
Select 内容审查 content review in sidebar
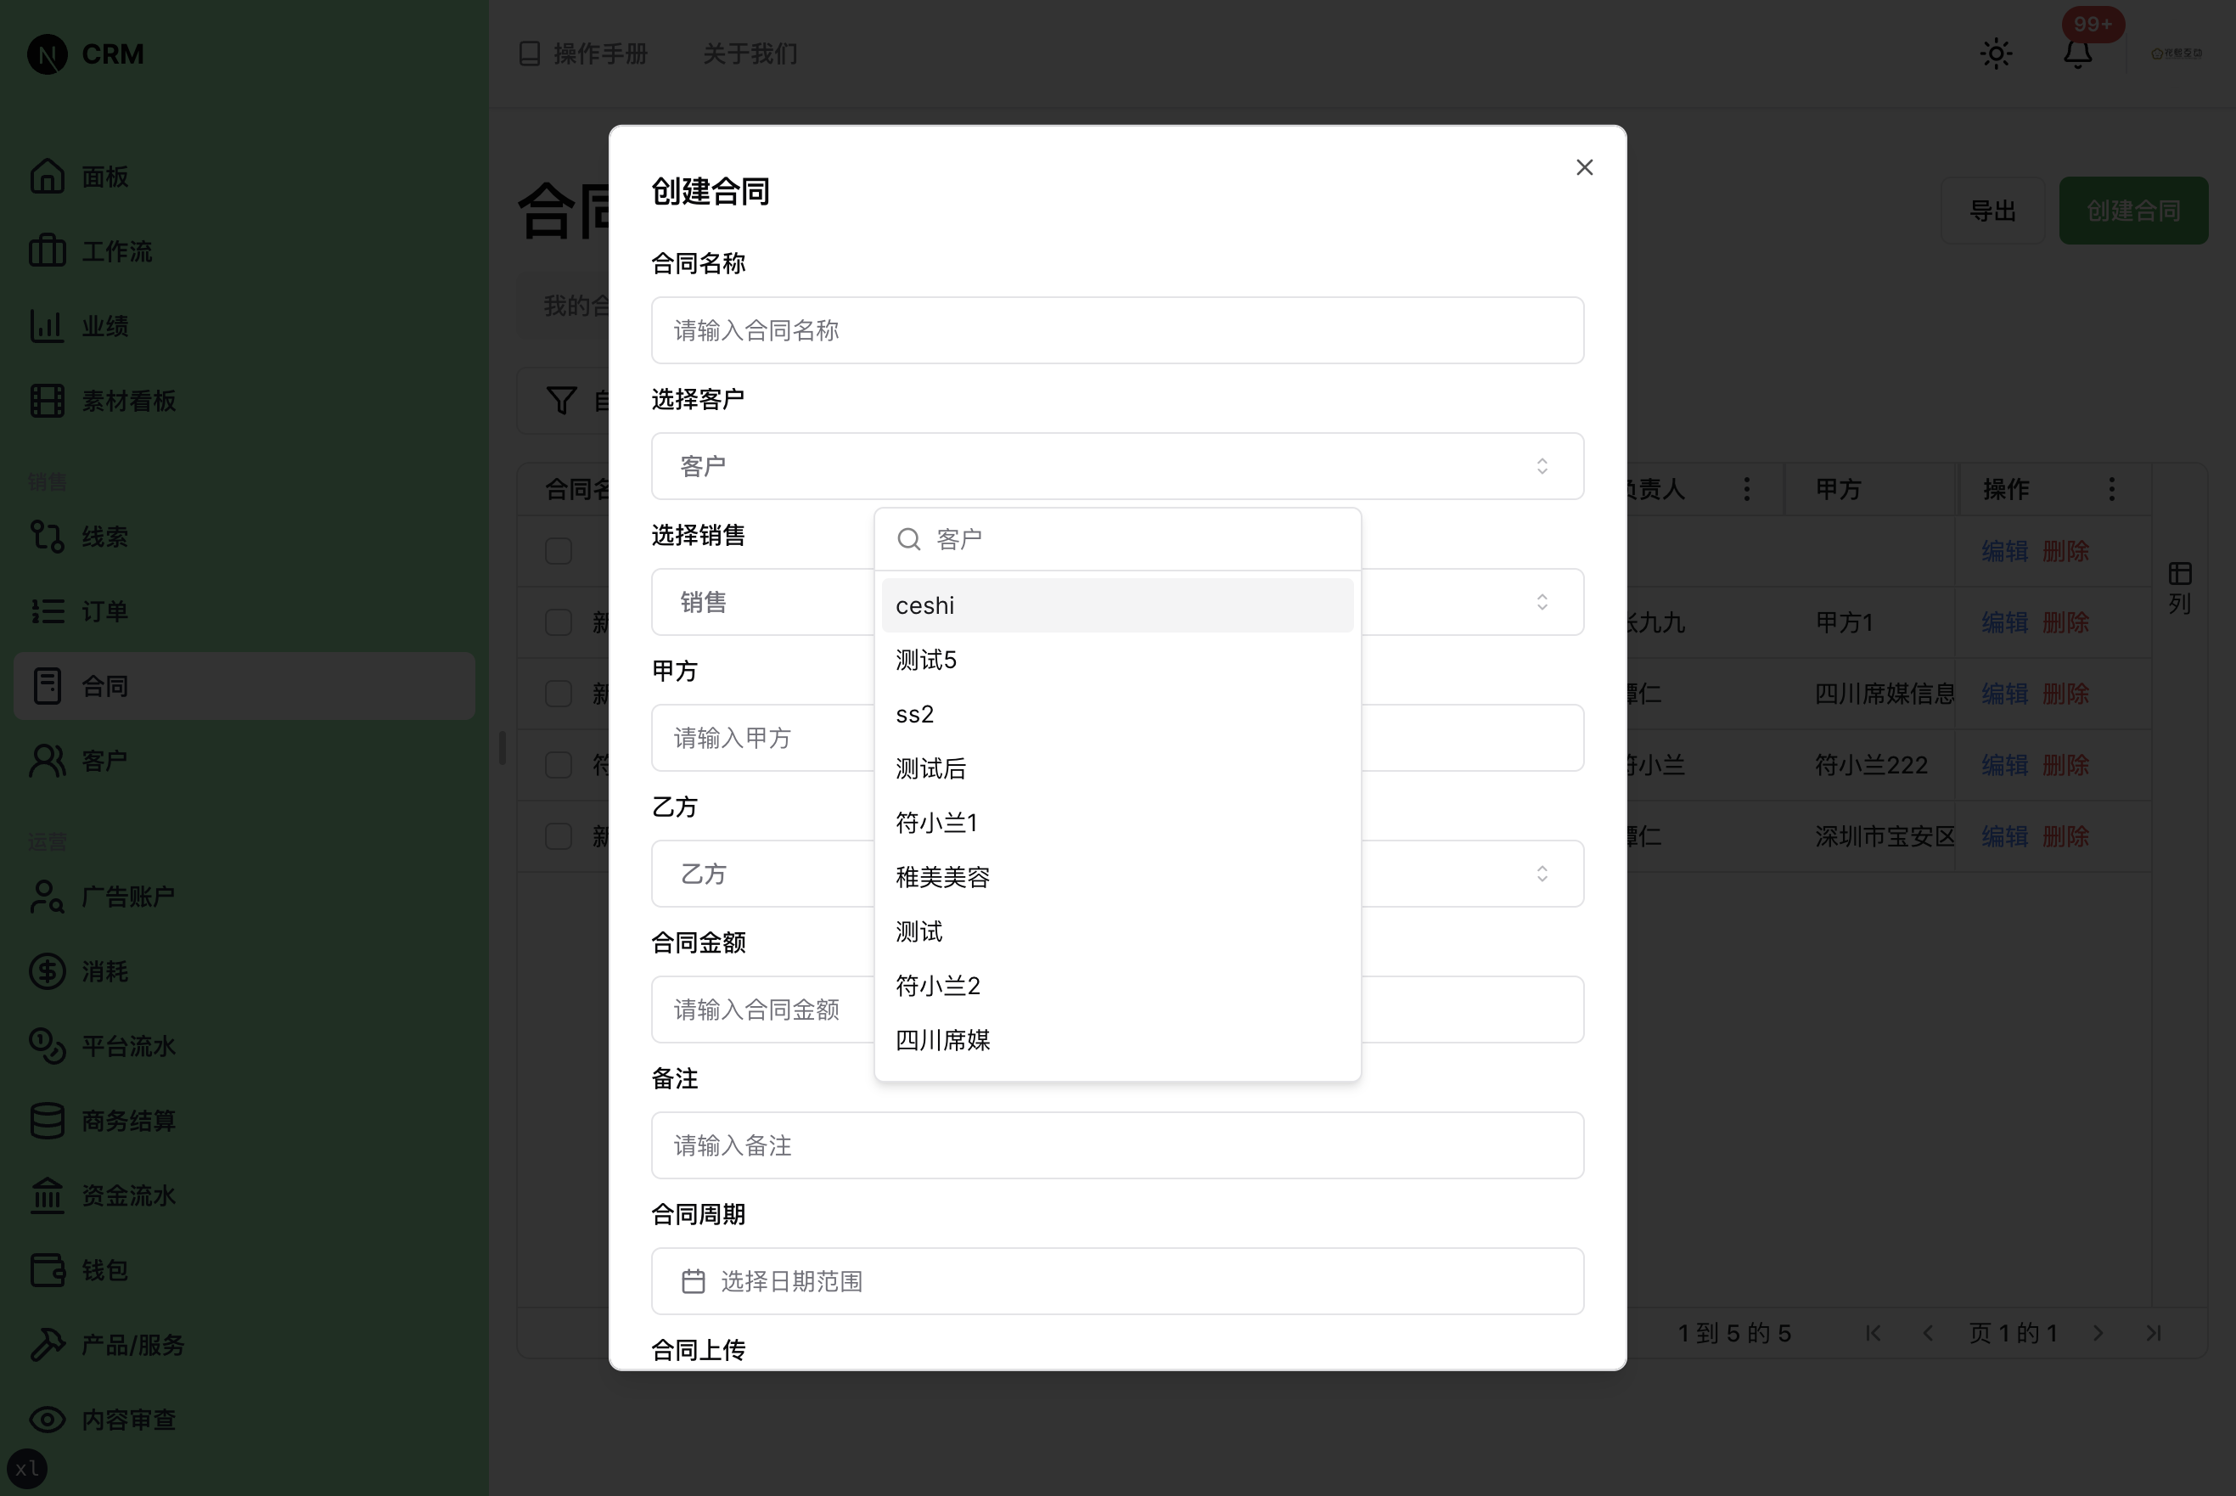coord(126,1420)
